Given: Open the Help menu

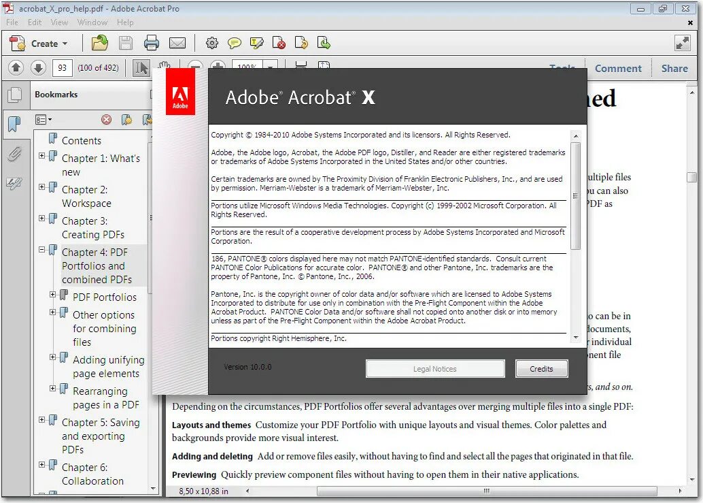Looking at the screenshot, I should tap(125, 22).
